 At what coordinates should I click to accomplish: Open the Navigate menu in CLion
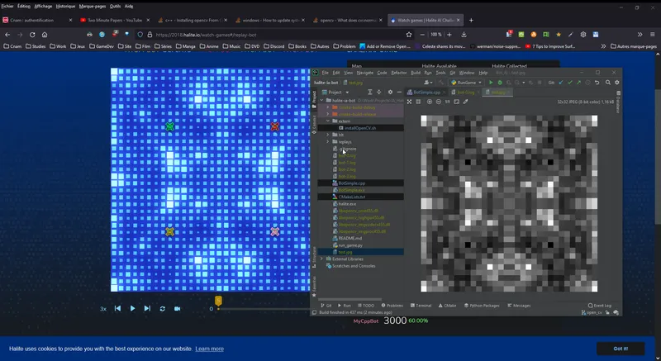tap(364, 73)
